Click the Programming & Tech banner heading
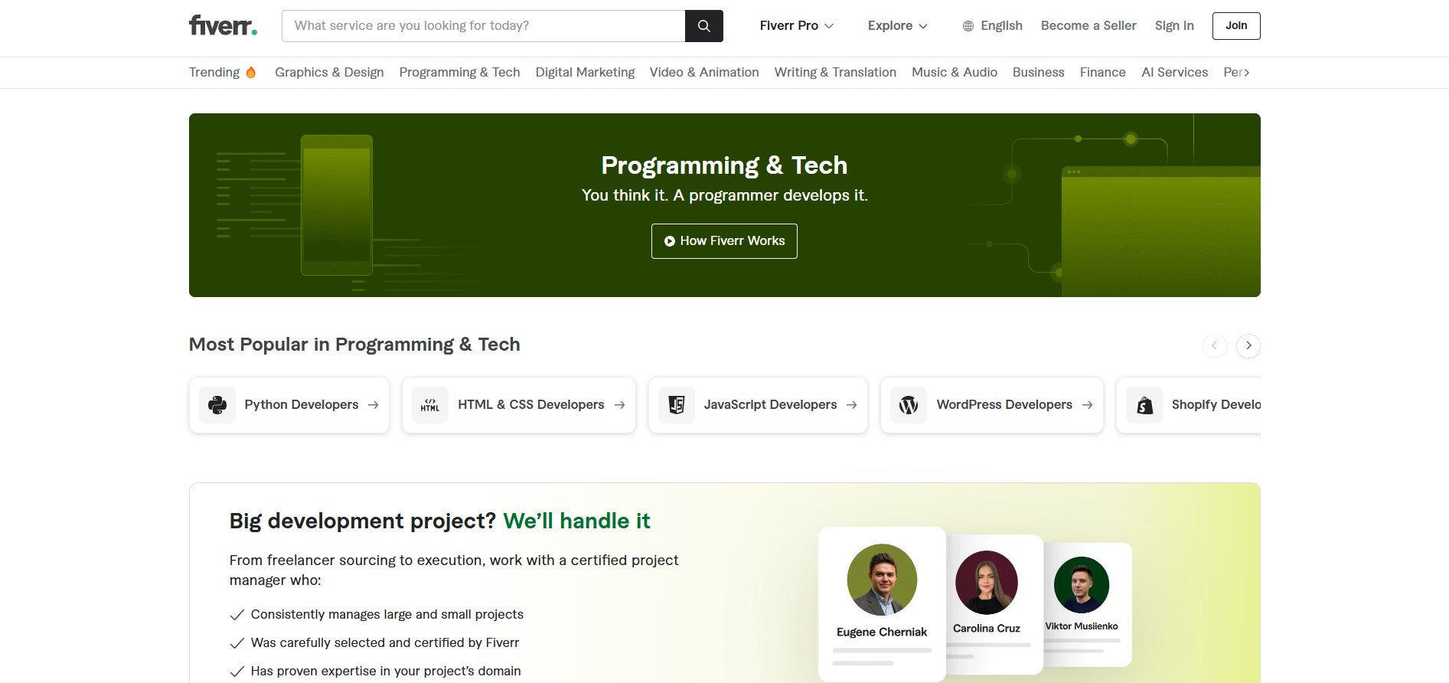The width and height of the screenshot is (1449, 683). 724,165
